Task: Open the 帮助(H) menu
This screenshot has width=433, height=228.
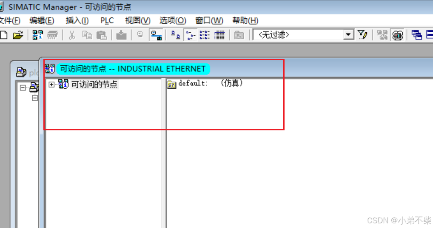Action: [245, 20]
